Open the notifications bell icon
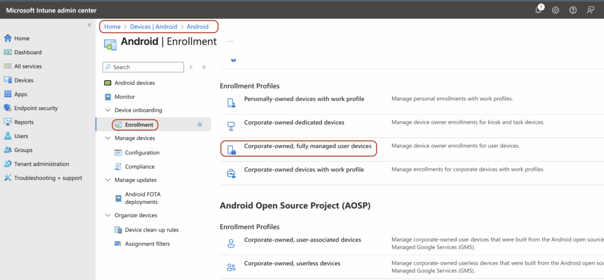Viewport: 604px width, 280px height. tap(539, 10)
